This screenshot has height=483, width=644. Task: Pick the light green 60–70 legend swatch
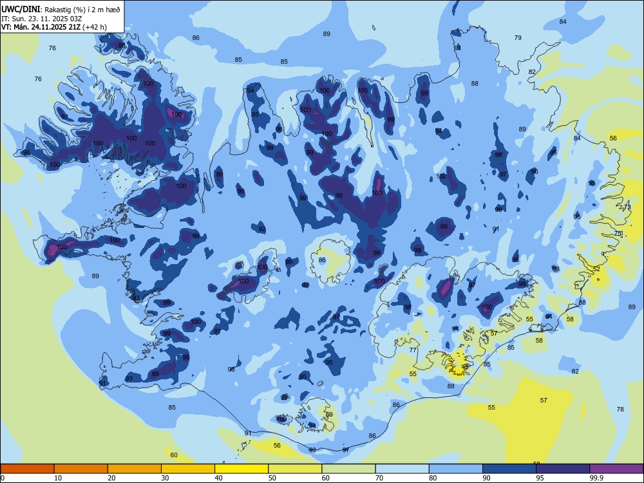pyautogui.click(x=348, y=469)
